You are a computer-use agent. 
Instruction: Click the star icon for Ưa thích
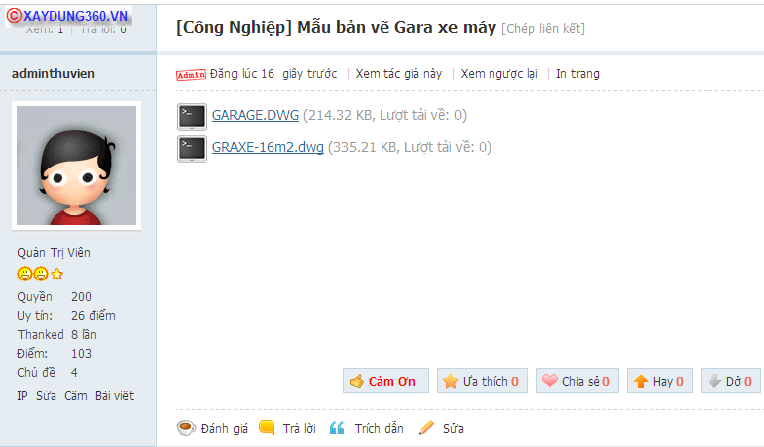tap(450, 381)
